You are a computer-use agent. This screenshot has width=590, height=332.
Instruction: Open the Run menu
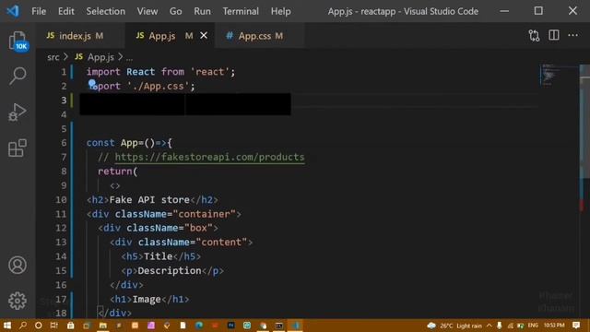(202, 11)
